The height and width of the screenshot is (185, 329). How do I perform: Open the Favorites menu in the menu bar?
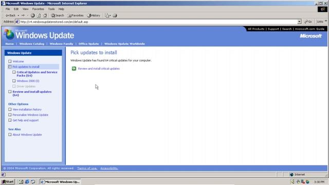point(38,9)
